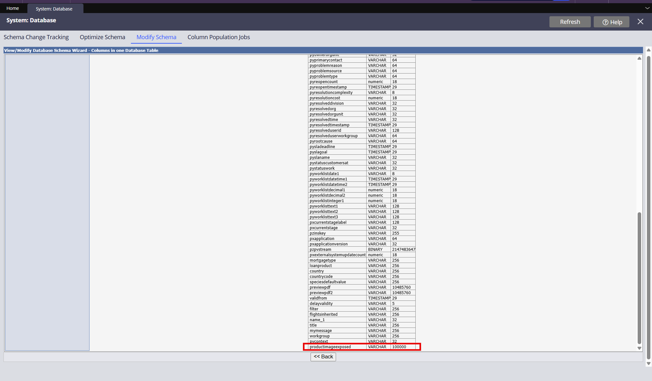
Task: Open Help documentation
Action: coord(611,22)
